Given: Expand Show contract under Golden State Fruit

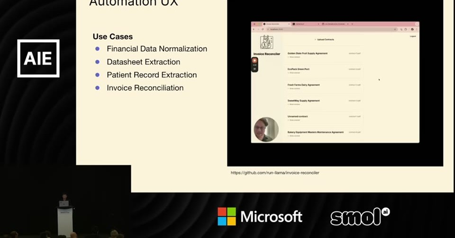Looking at the screenshot, I should pos(294,57).
